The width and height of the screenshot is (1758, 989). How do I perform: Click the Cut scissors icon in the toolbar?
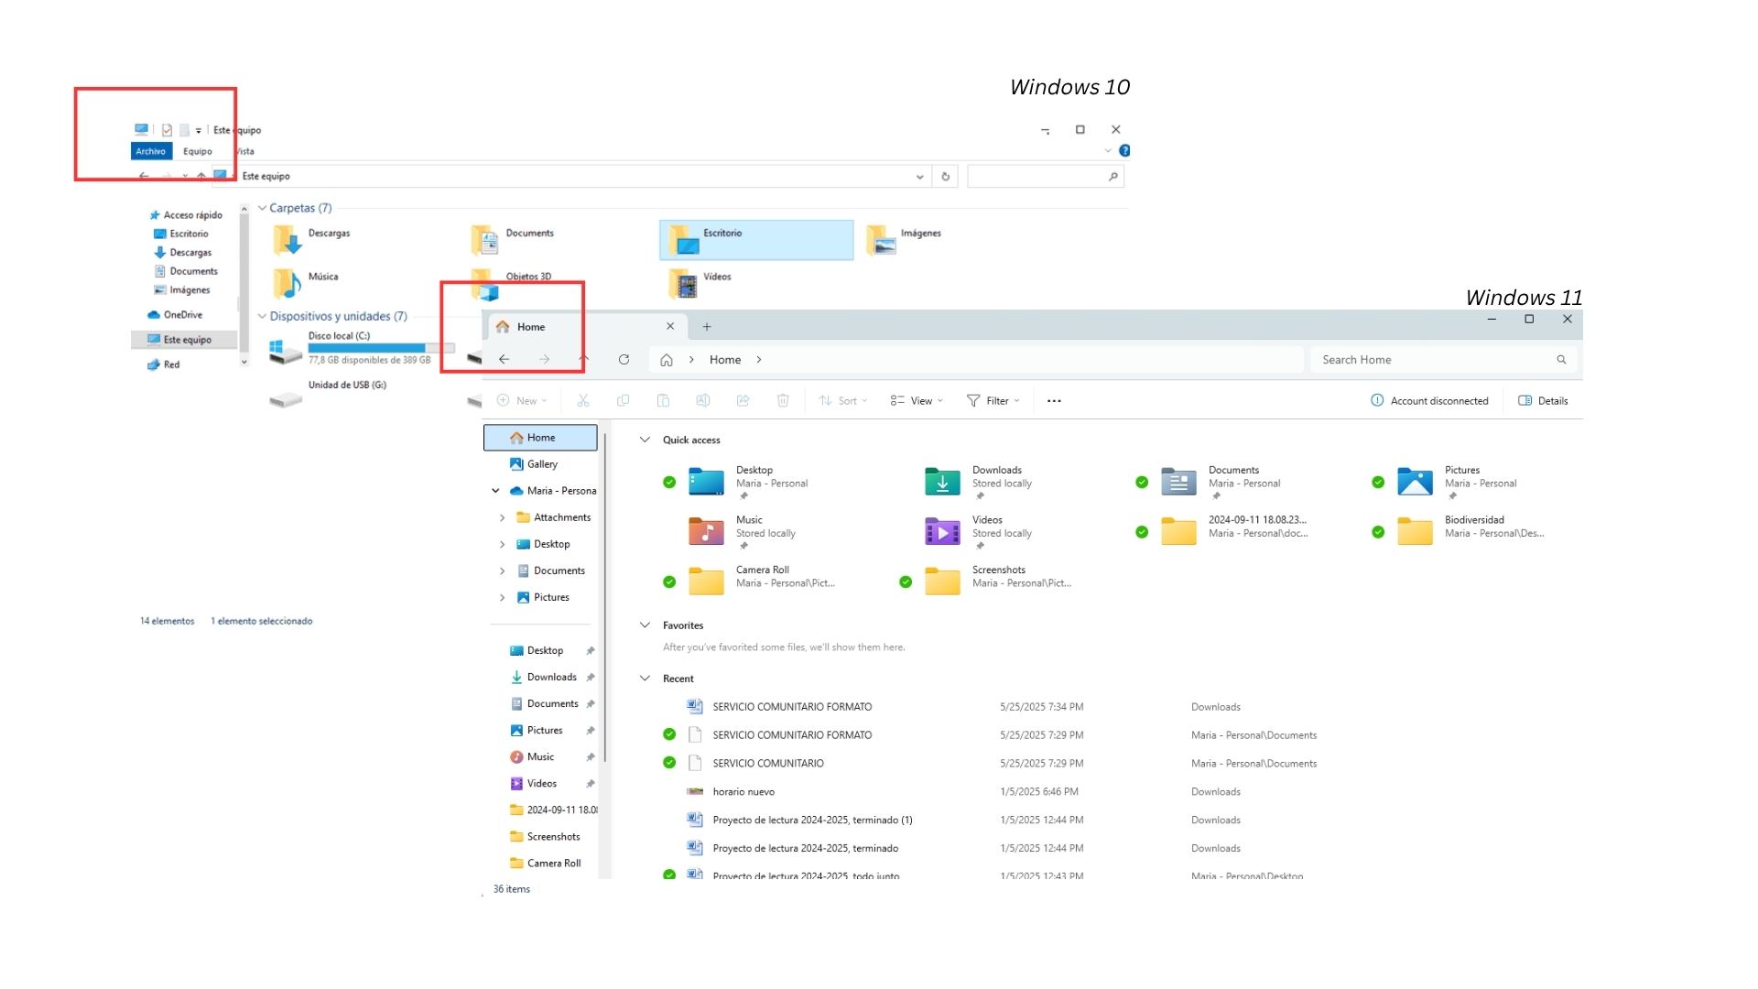[x=583, y=401]
